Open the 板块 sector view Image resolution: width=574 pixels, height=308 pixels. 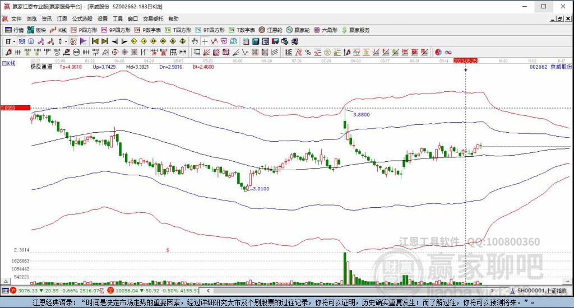coord(36,30)
